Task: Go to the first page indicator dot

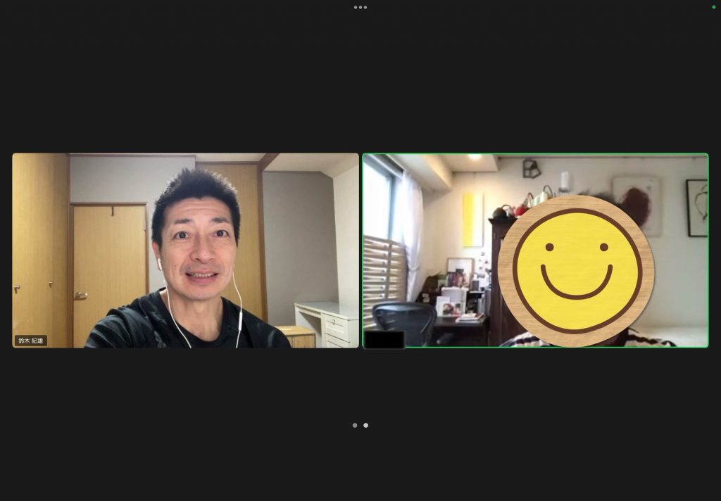Action: (x=355, y=425)
